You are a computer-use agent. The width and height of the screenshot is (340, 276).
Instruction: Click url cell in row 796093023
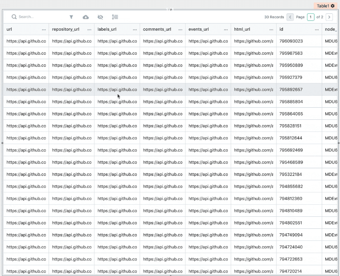click(26, 41)
